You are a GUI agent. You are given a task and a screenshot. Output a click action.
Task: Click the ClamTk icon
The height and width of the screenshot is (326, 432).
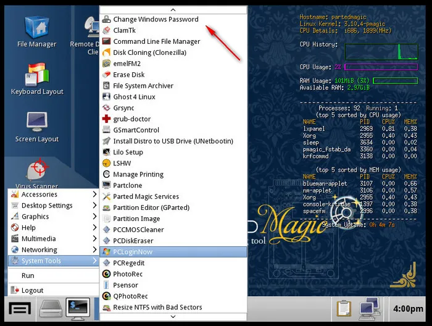(106, 30)
